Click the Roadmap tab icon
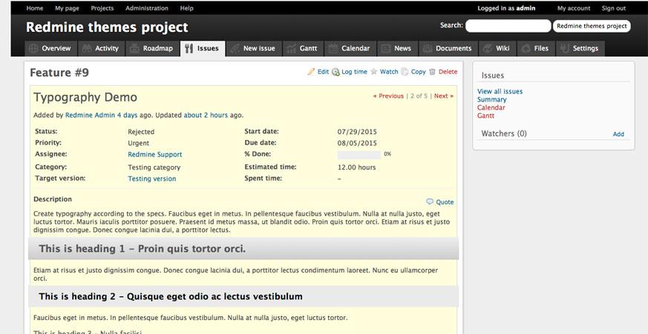The width and height of the screenshot is (648, 334). coord(135,48)
